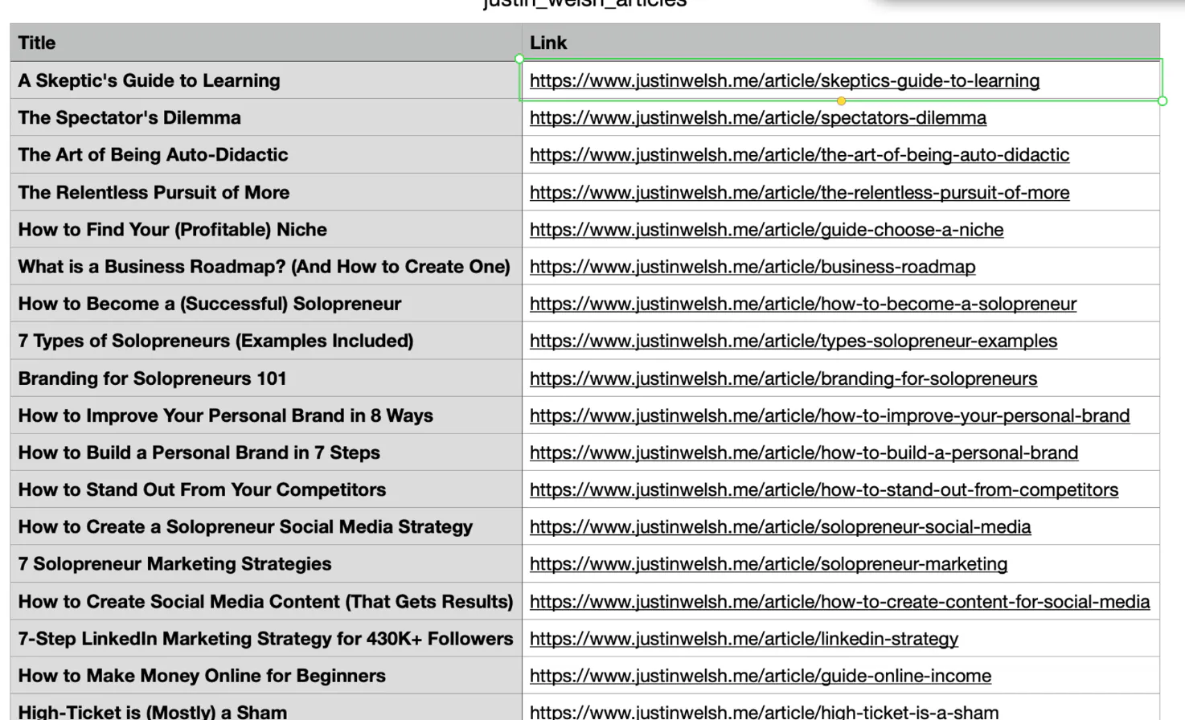The image size is (1185, 720).
Task: Select cell 'How to Create Social Media Content'
Action: tap(266, 602)
